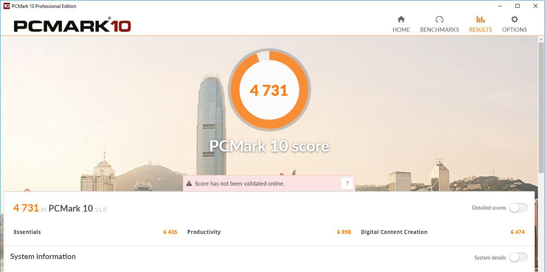Click the question mark help button
This screenshot has width=545, height=272.
tap(347, 183)
